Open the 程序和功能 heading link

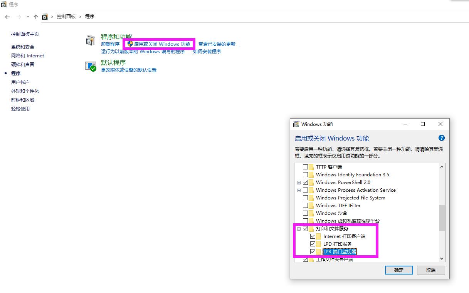pos(116,37)
